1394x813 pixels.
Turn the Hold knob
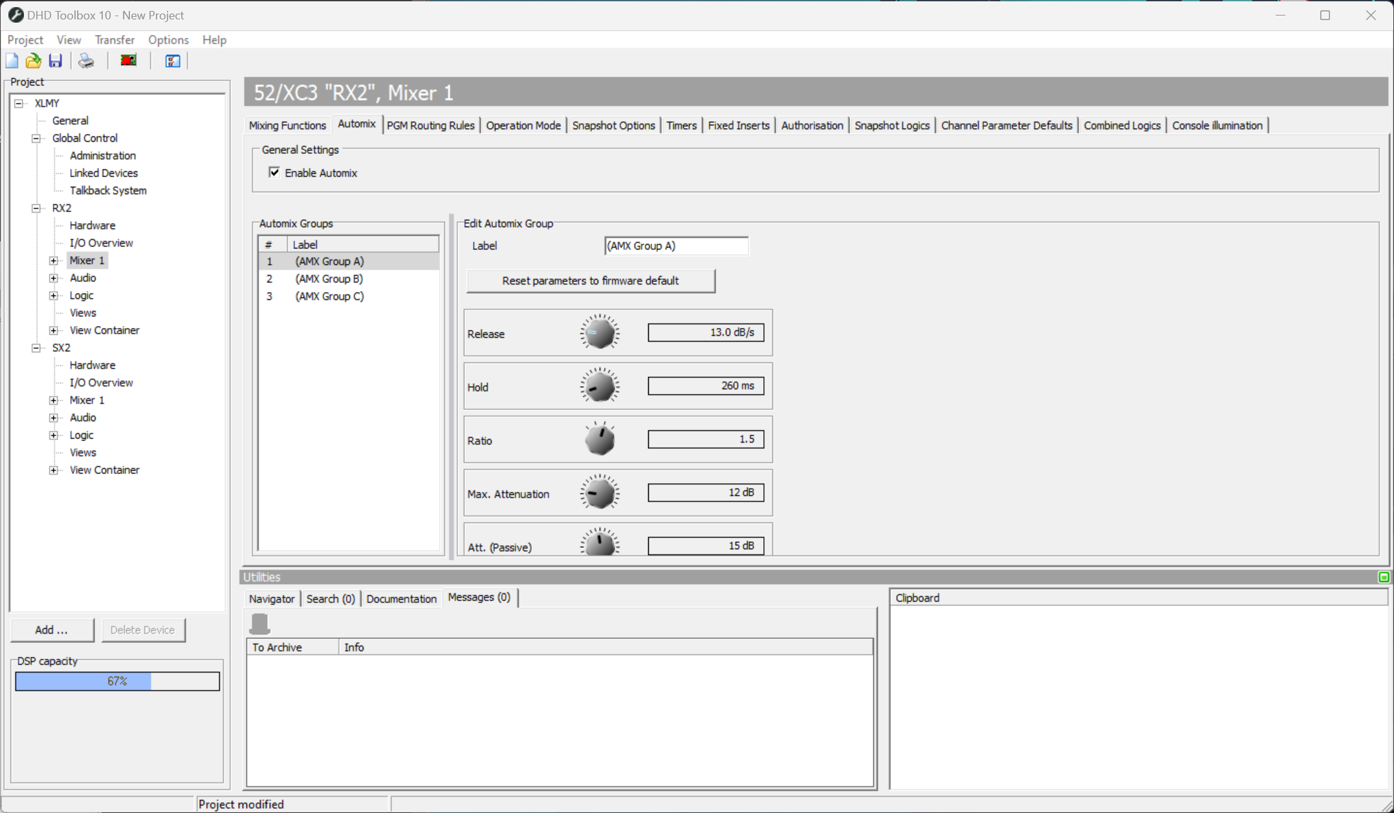coord(599,385)
